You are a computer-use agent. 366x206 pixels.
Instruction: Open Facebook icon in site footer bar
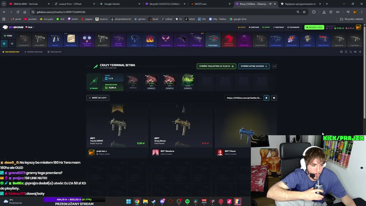(x=341, y=52)
